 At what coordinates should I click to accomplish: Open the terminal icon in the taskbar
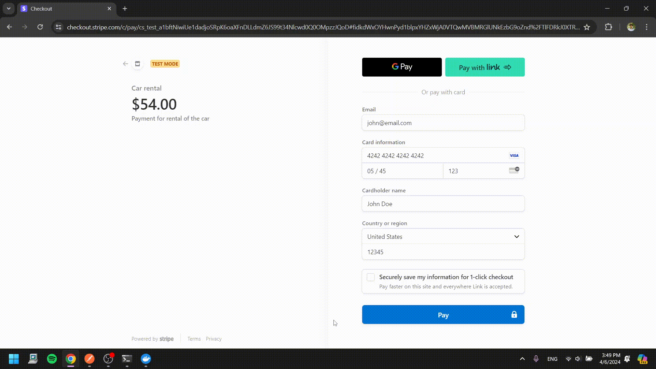coord(127,359)
